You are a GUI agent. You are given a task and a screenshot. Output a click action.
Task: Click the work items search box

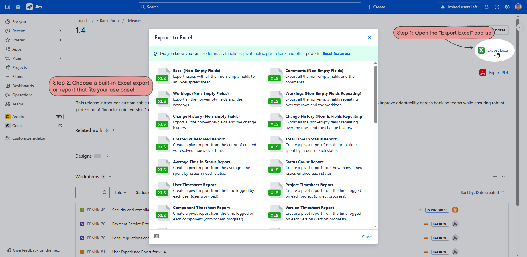(93, 192)
